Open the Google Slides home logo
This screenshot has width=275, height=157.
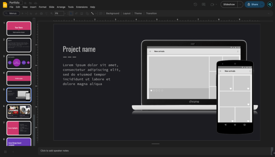click(5, 5)
